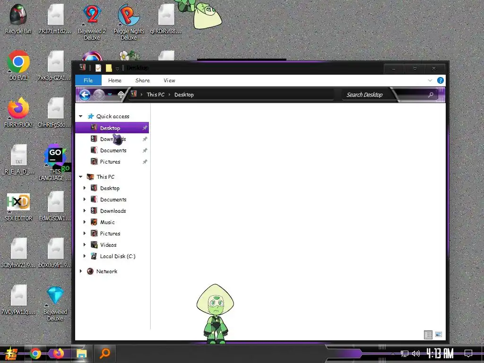The height and width of the screenshot is (363, 484).
Task: Select the GoLand THIS LANGUAGE desktop icon
Action: tap(55, 163)
